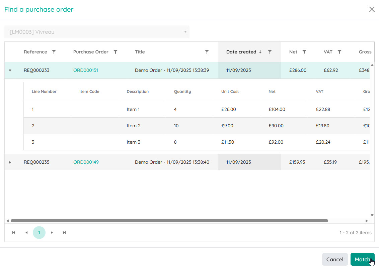Open filter for VAT column
This screenshot has height=269, width=379.
coord(339,52)
